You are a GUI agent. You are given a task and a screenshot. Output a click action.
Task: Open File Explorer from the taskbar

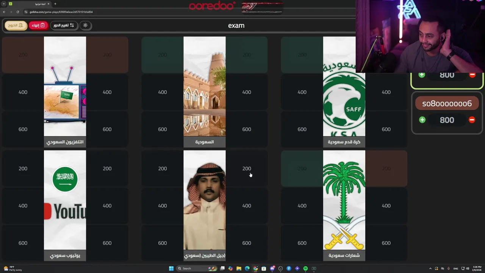tap(239, 268)
